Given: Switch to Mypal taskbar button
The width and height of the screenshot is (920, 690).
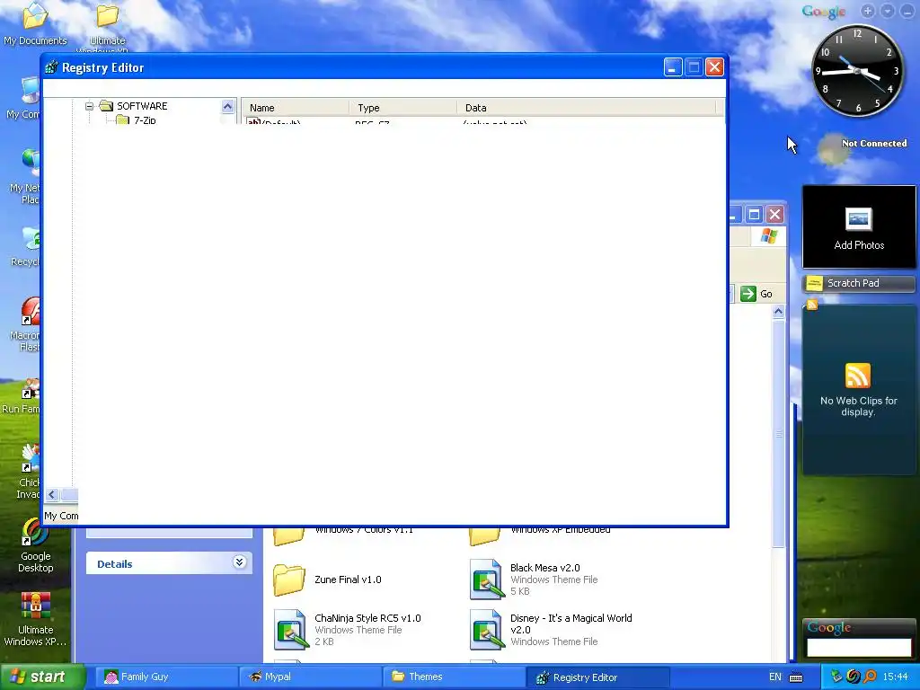Looking at the screenshot, I should pos(311,677).
